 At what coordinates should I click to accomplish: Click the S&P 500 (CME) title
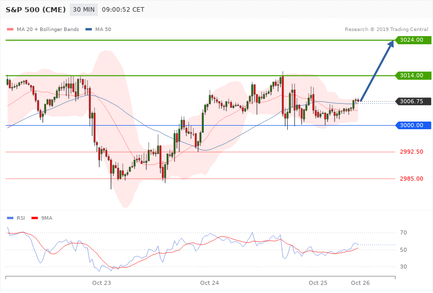[x=36, y=10]
